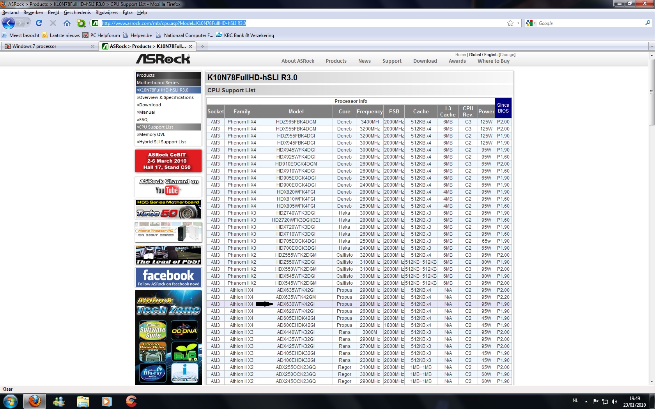
Task: Open the Extra menu
Action: pos(127,12)
